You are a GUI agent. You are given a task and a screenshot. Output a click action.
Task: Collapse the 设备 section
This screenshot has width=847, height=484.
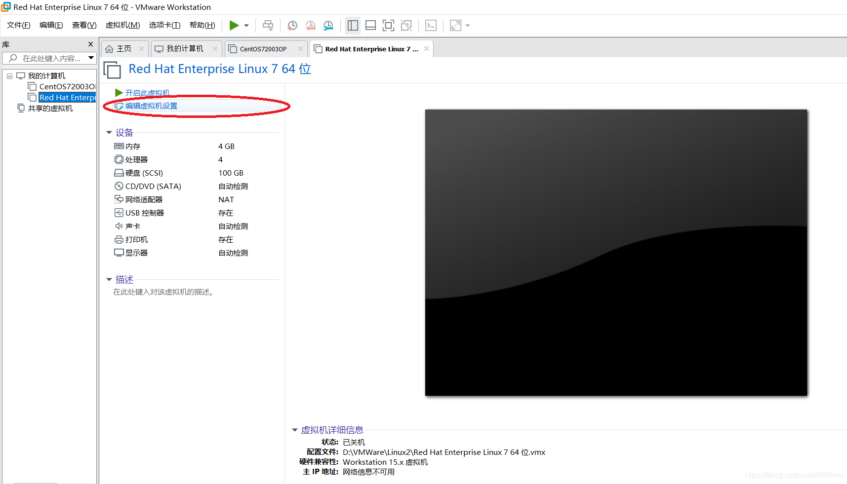[x=109, y=133]
